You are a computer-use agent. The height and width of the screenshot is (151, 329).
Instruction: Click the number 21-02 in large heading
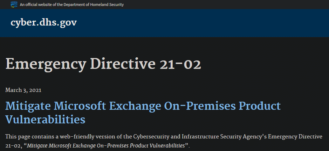point(180,65)
